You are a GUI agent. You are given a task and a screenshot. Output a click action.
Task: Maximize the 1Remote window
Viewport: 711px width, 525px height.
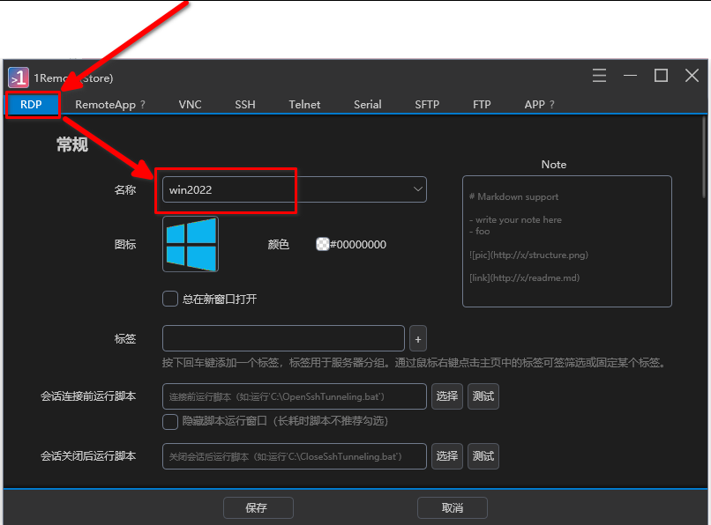[x=661, y=76]
